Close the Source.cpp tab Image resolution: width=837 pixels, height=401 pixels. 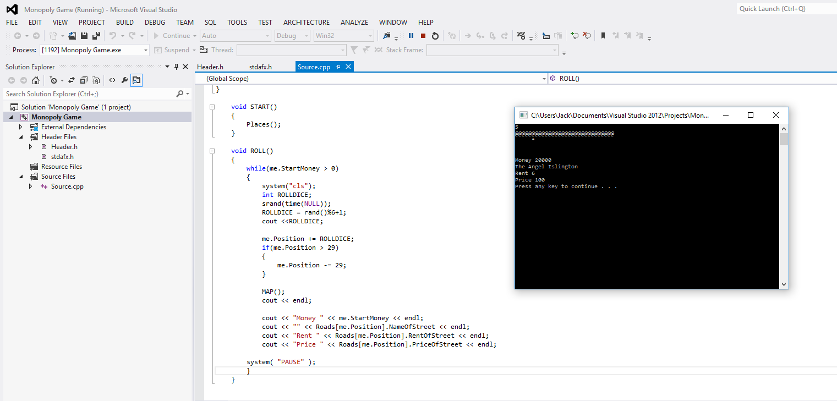348,67
